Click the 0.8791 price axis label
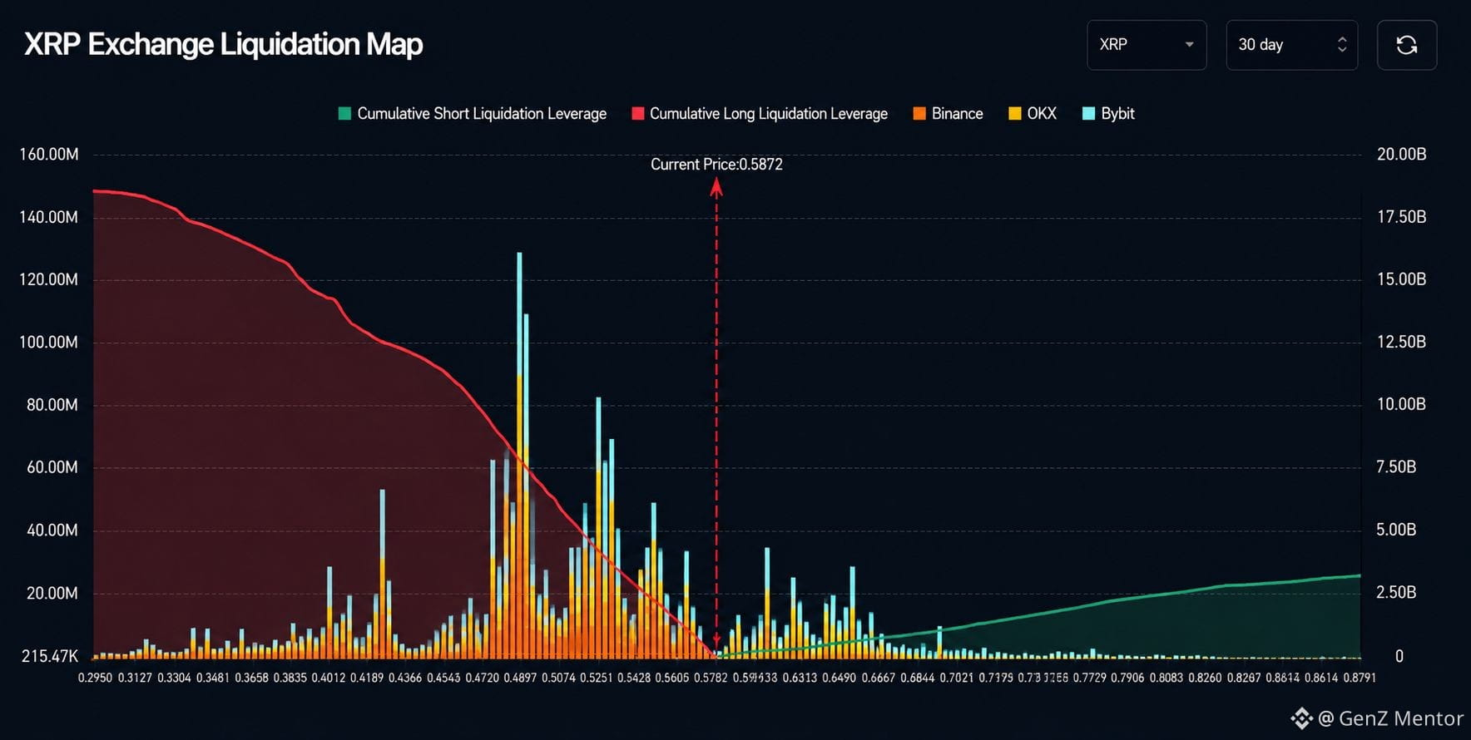1471x740 pixels. point(1359,678)
